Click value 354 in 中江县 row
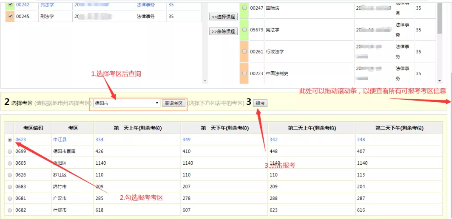The width and height of the screenshot is (452, 219). pos(99,140)
